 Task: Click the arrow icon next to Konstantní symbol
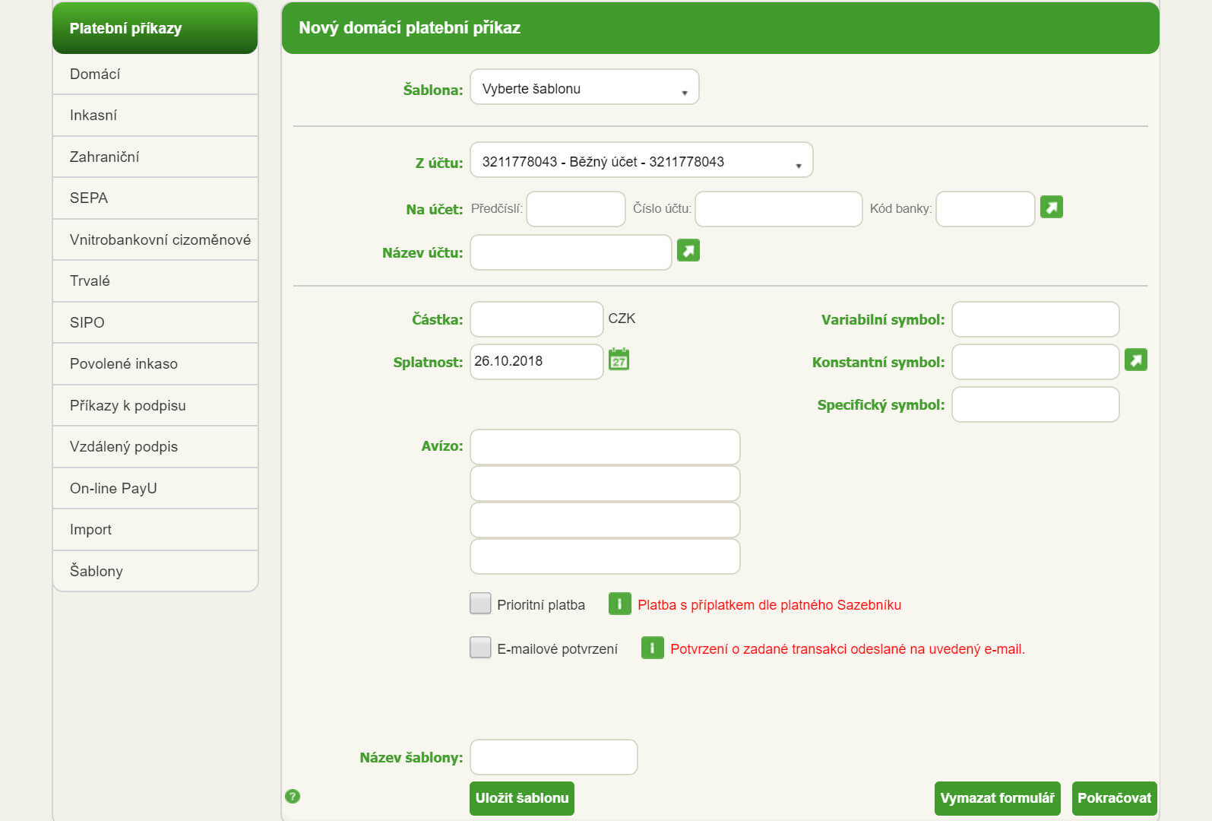pos(1135,360)
